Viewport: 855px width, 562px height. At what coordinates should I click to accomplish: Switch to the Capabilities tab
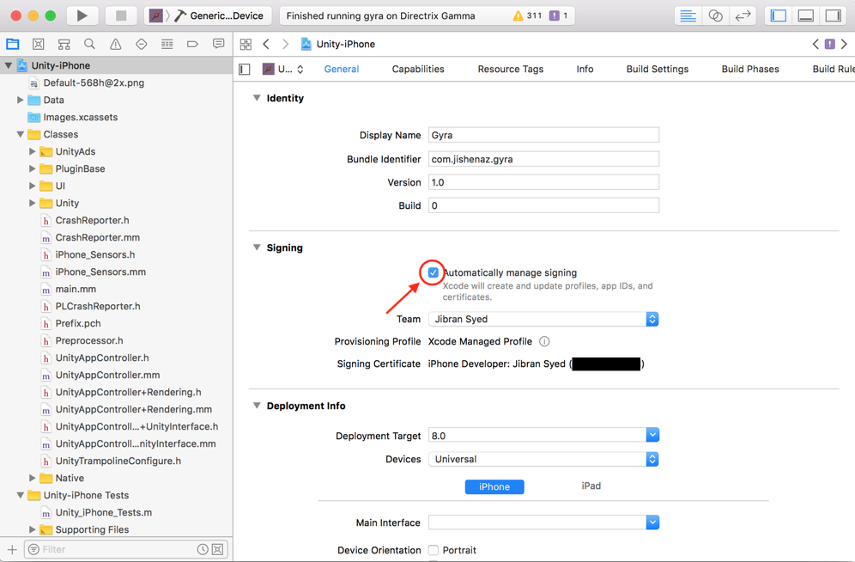(418, 70)
